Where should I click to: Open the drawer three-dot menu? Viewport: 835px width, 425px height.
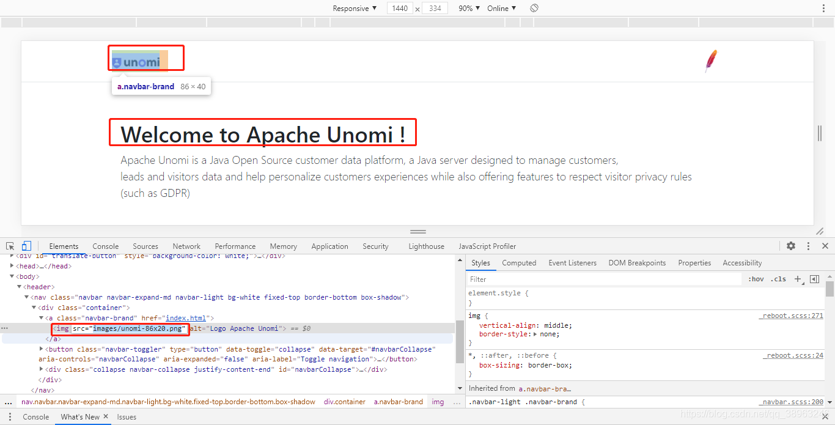(10, 416)
